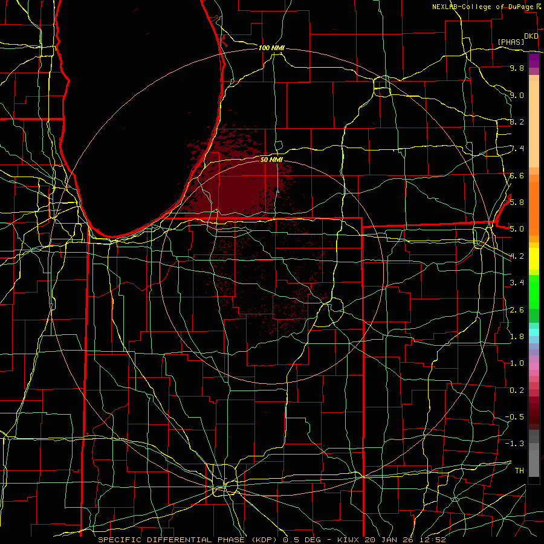Select the bright green color bar segment
Image resolution: width=544 pixels, height=544 pixels.
click(534, 291)
